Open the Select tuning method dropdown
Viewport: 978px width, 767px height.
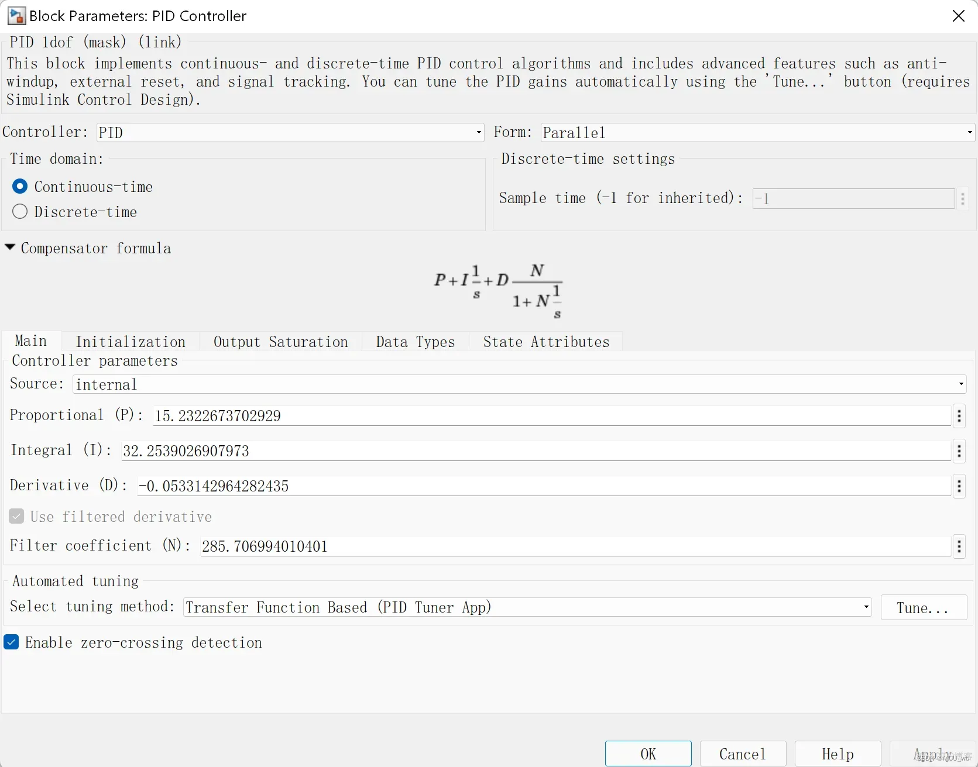527,607
